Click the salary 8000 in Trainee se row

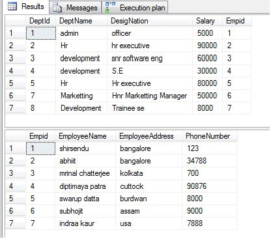click(x=207, y=108)
